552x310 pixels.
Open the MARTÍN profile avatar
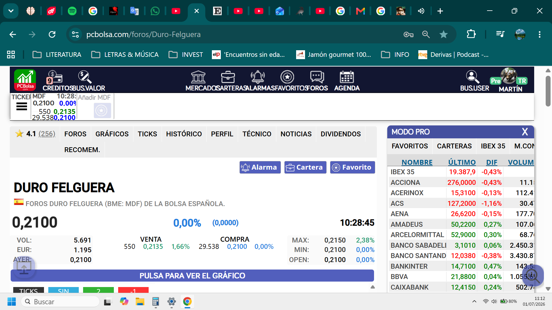click(x=509, y=76)
